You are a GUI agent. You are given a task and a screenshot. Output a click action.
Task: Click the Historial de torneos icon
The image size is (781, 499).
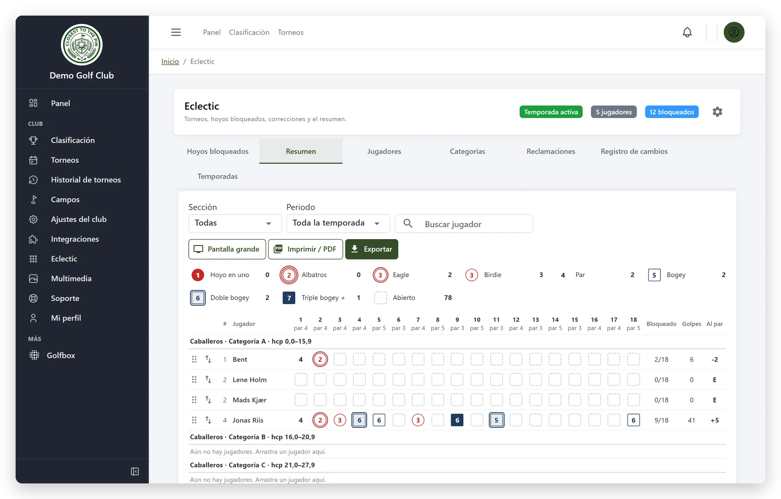tap(33, 180)
